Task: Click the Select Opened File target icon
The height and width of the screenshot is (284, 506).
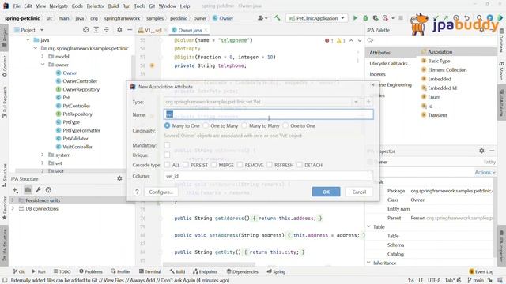Action: [85, 30]
